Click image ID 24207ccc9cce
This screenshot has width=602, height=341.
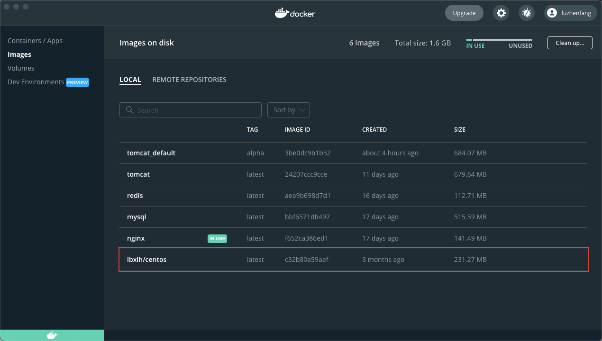click(306, 174)
